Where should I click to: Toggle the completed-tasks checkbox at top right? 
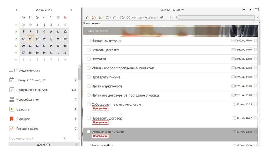[x=244, y=10]
